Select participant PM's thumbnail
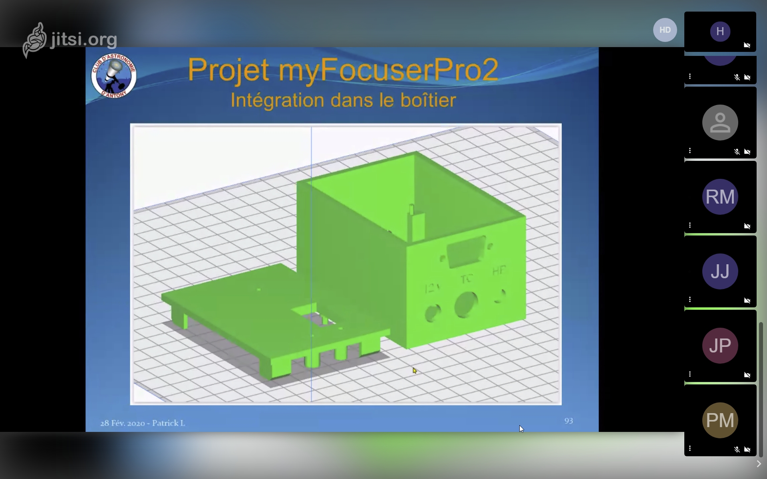The width and height of the screenshot is (767, 479). [x=720, y=420]
